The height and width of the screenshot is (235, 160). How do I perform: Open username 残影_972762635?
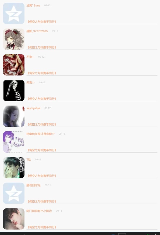37,31
